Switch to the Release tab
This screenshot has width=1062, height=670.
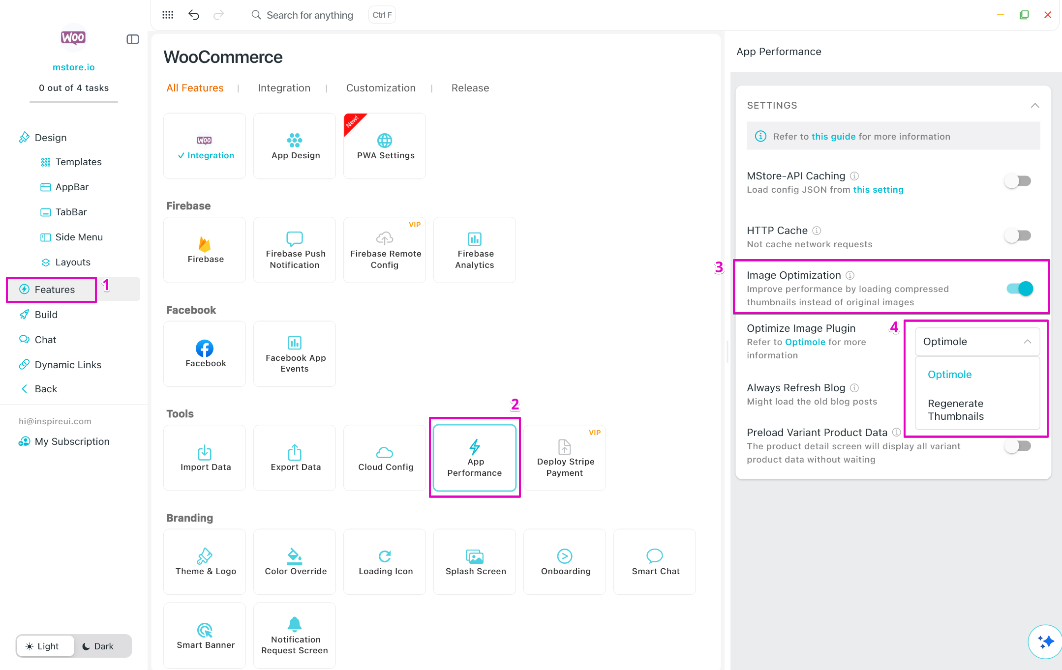pyautogui.click(x=470, y=88)
